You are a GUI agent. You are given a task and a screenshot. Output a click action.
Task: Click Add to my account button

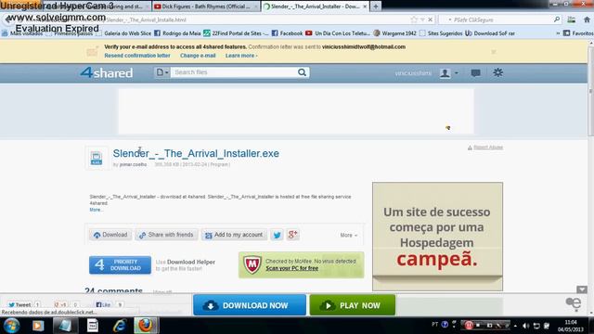click(x=234, y=235)
